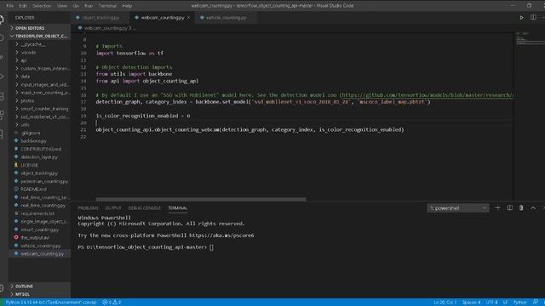Open the powershell terminal selector dropdown

(458, 207)
